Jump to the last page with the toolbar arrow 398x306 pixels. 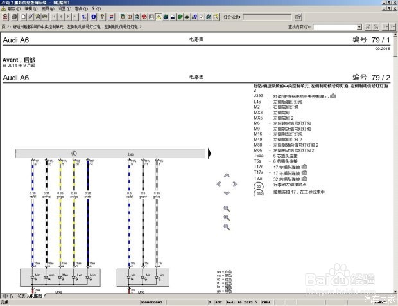pos(75,17)
